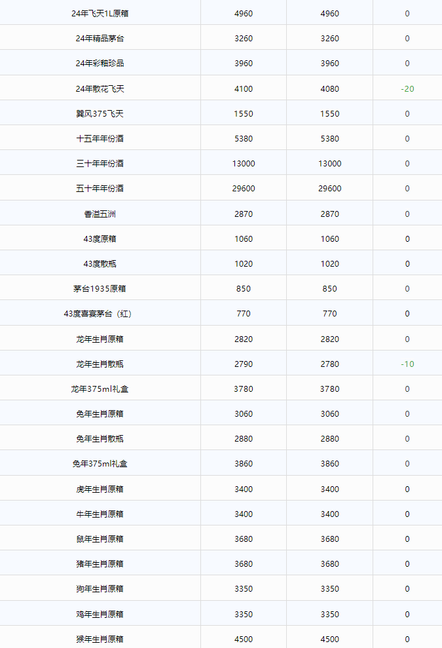Click first 3400 price in 虎年生肖原箱 row

click(x=244, y=489)
